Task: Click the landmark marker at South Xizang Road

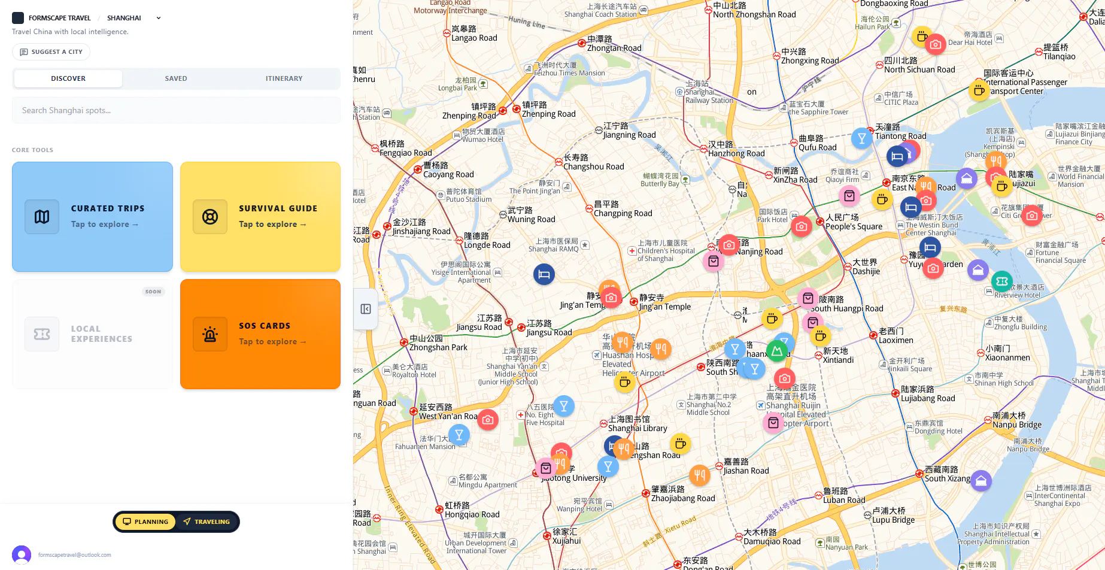Action: 981,480
